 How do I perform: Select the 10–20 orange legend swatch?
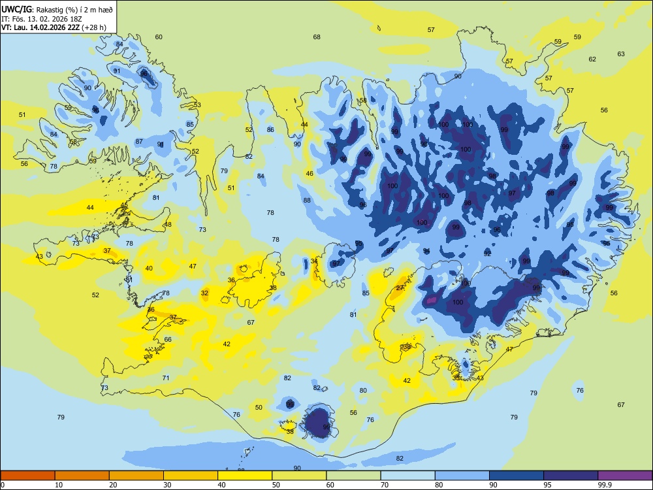click(x=82, y=476)
